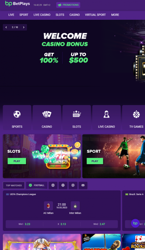The width and height of the screenshot is (145, 250).
Task: Go to the BetPlays home logo
Action: click(17, 4)
